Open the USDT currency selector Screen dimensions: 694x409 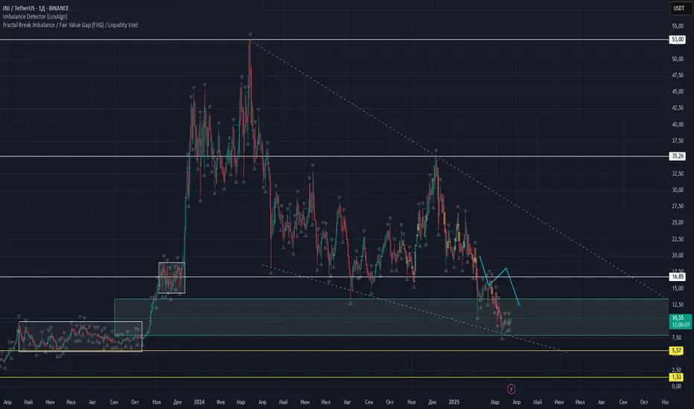tap(678, 8)
